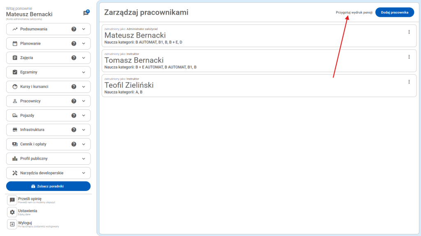The width and height of the screenshot is (421, 236).
Task: Open the Pracownicy menu item
Action: [x=30, y=101]
